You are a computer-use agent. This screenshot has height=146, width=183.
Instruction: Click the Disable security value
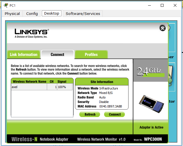tap(104, 102)
